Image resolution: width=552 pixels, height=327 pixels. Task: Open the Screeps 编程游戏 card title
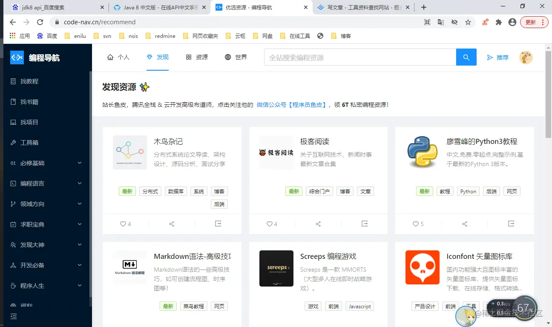[x=328, y=256]
